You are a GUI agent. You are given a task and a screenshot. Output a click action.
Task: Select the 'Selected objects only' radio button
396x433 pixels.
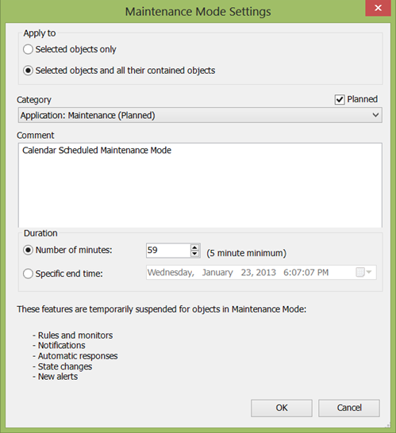[28, 49]
